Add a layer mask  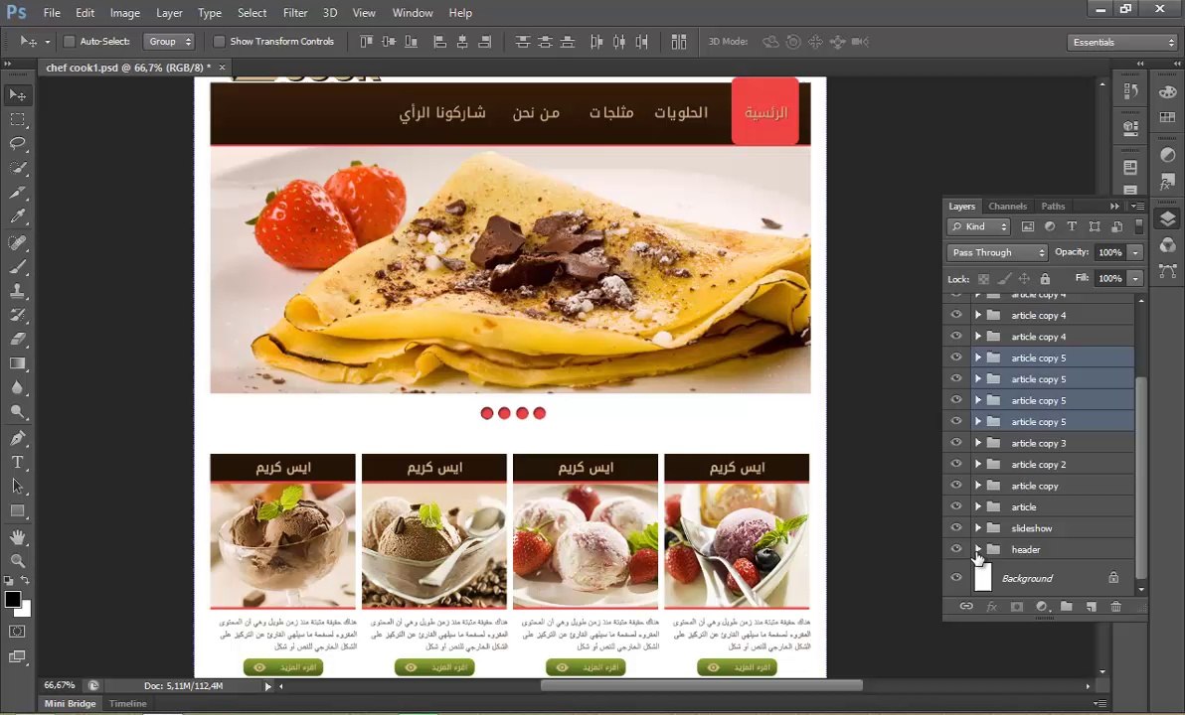[1016, 607]
